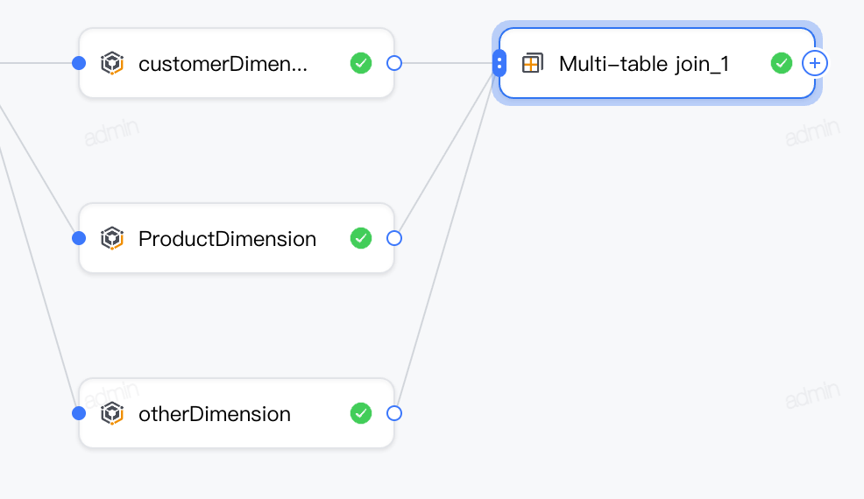Click the customerDimen... filled input port

tap(79, 63)
